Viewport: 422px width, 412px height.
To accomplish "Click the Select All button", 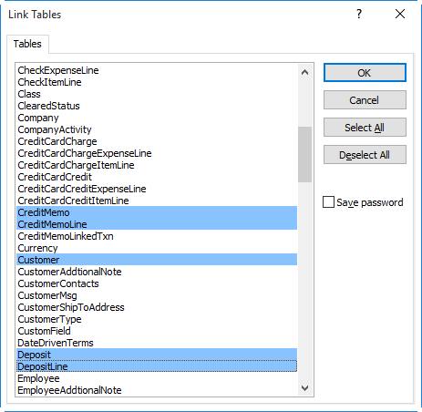I will coord(365,128).
